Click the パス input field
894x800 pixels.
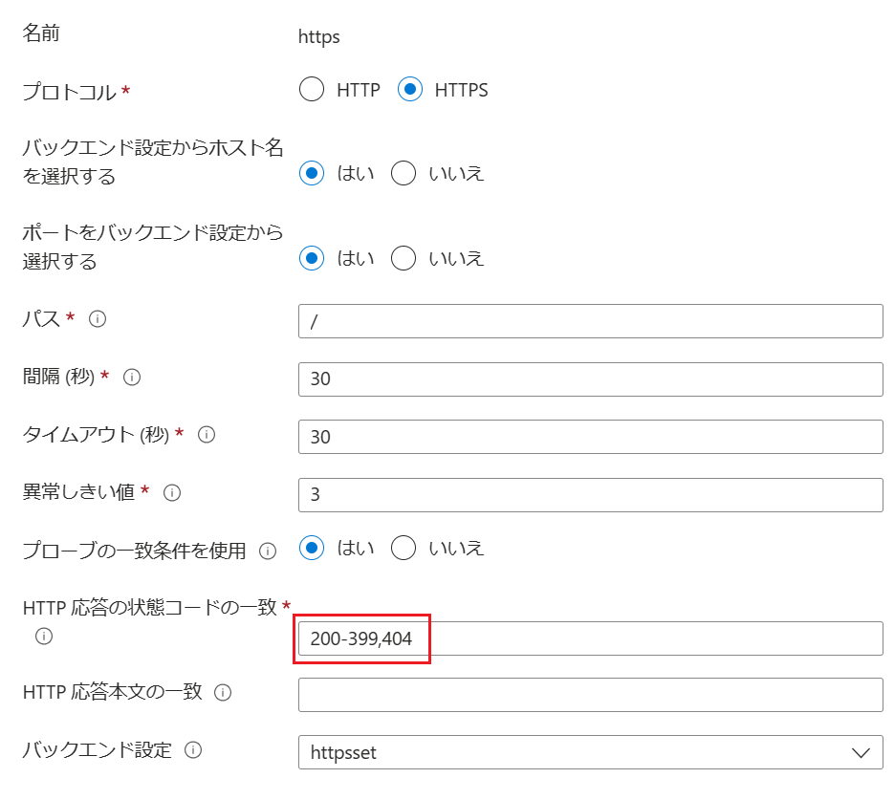(591, 321)
